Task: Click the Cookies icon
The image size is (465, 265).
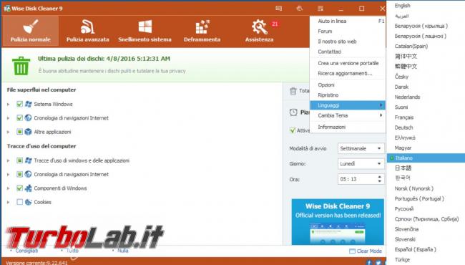Action: [x=28, y=202]
